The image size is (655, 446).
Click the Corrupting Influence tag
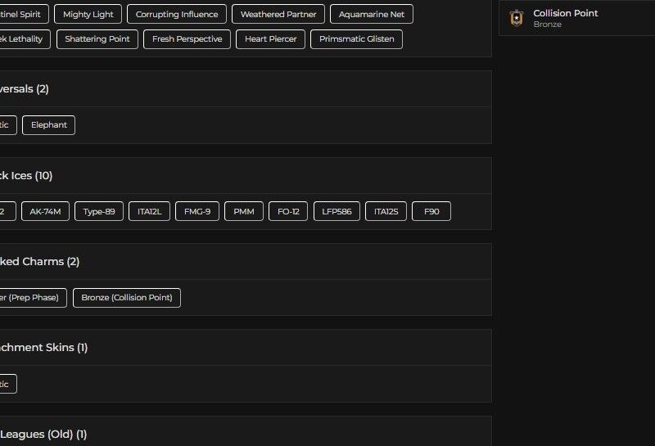[x=177, y=14]
